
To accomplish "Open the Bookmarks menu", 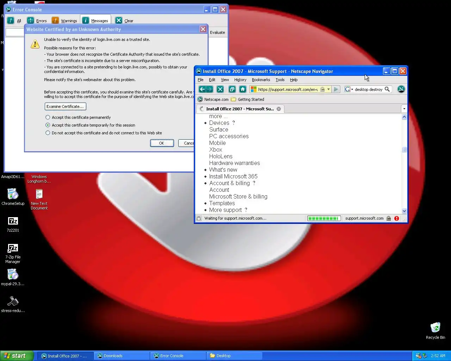I will click(261, 80).
